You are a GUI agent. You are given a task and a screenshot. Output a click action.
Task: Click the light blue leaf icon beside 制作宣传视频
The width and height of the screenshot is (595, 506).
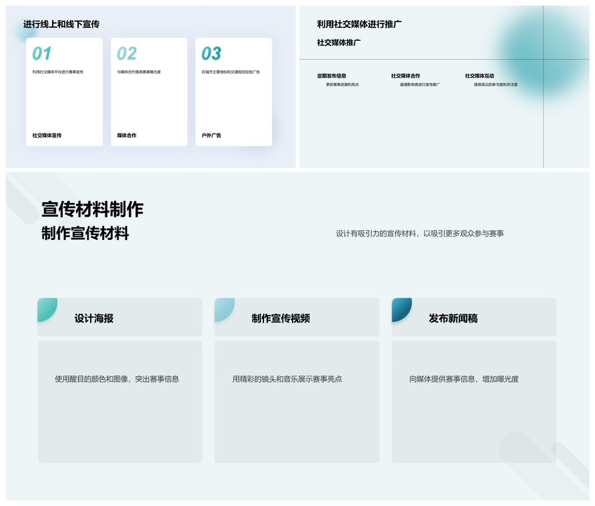(223, 308)
